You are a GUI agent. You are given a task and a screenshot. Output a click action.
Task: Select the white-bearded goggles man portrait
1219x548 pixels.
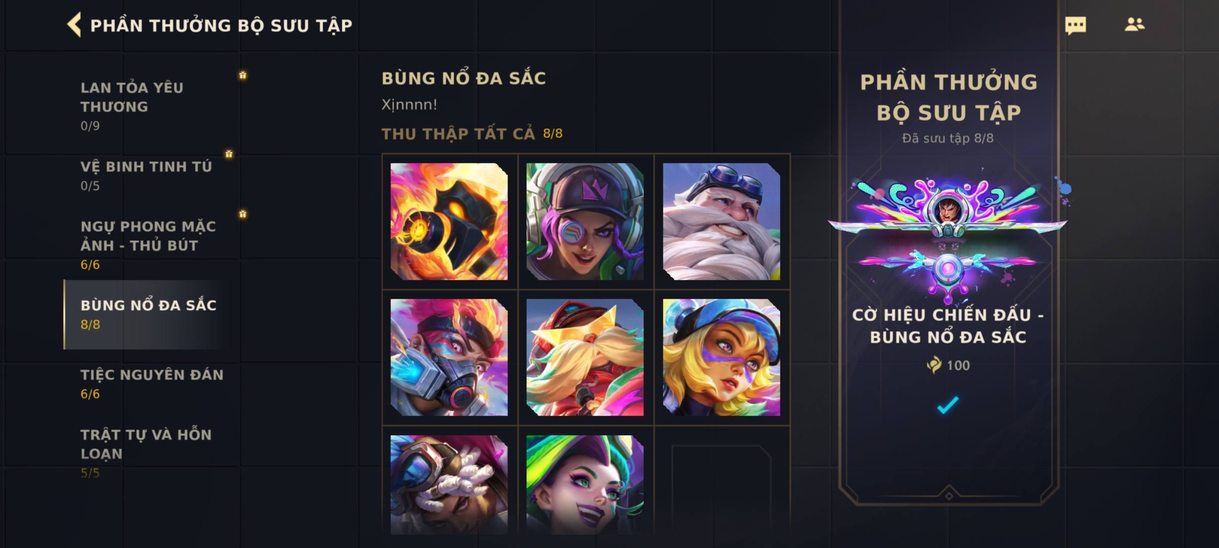[x=721, y=221]
